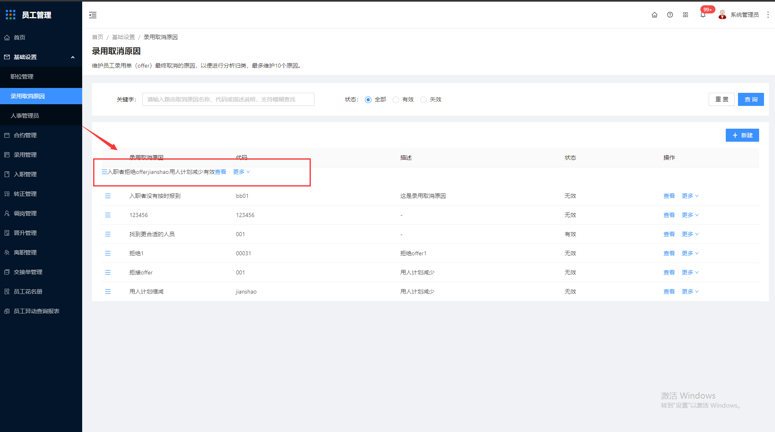Collapse sidebar with the menu fold icon
775x432 pixels.
click(x=93, y=15)
